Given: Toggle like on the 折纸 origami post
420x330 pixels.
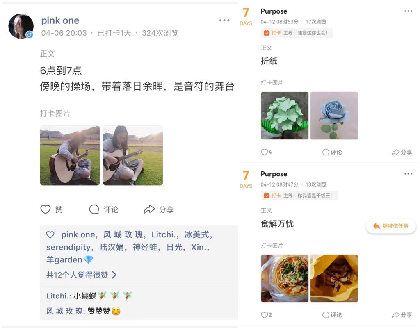Looking at the screenshot, I should pos(267,152).
